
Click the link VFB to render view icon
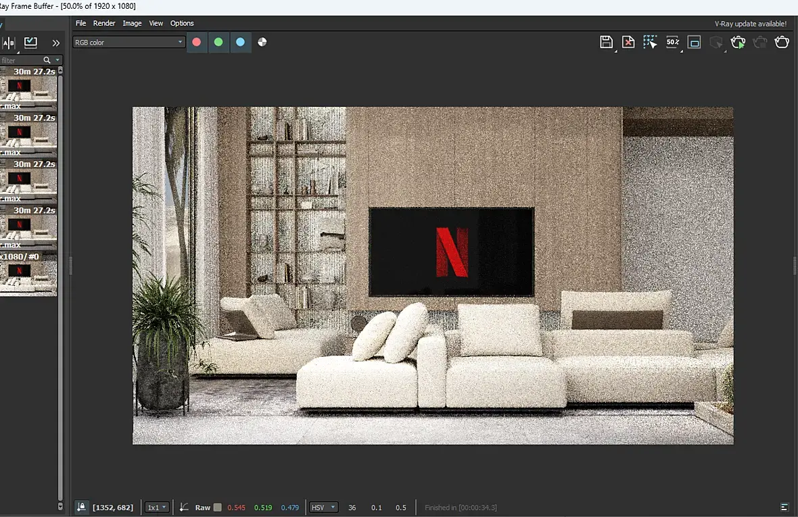click(695, 42)
